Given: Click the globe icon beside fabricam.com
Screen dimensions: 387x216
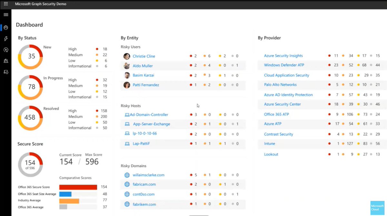Looking at the screenshot, I should [127, 184].
